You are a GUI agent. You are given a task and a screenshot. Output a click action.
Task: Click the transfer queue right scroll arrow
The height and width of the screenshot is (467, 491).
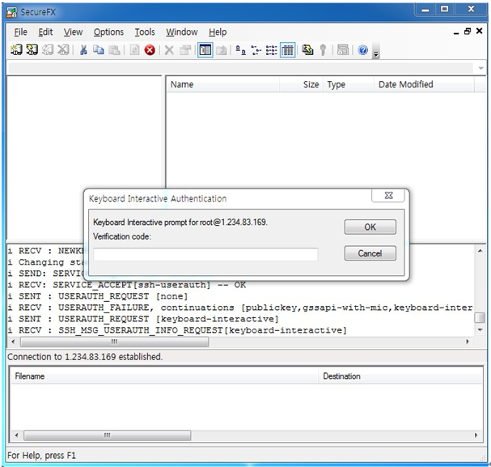point(476,435)
